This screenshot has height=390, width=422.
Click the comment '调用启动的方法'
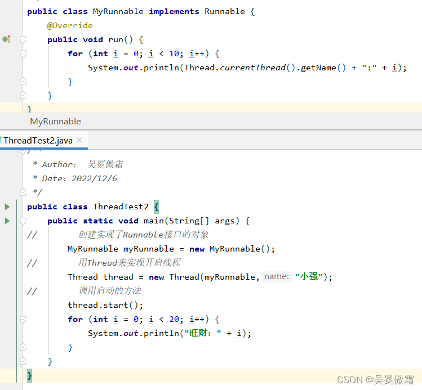(x=110, y=290)
